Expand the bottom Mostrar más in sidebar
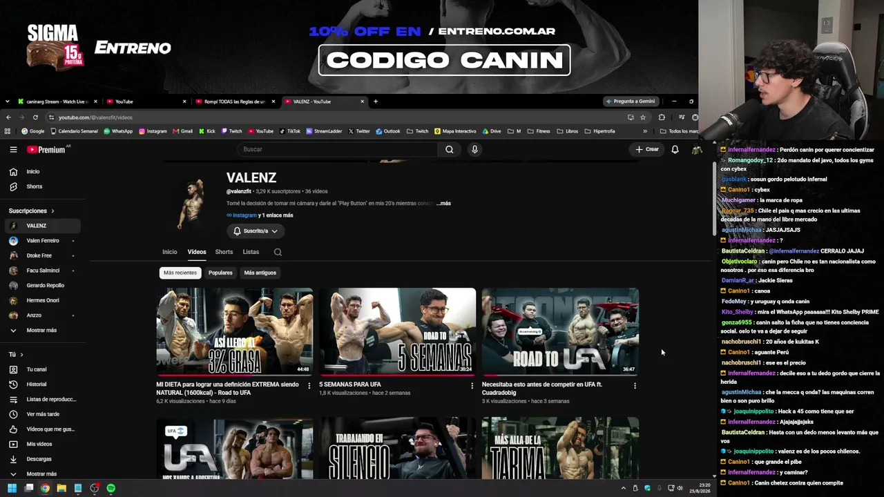 (41, 474)
